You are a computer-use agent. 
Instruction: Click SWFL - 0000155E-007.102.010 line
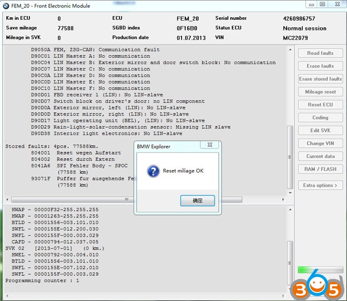coord(55,267)
